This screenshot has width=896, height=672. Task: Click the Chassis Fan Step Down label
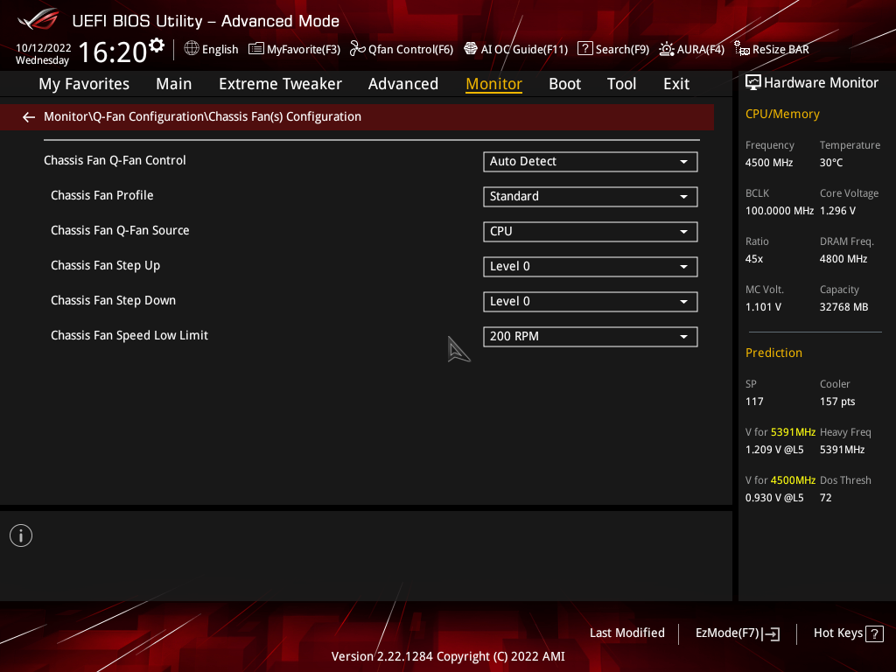point(113,301)
